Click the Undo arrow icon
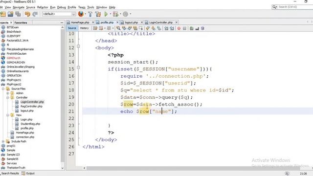The image size is (313, 176). click(27, 14)
